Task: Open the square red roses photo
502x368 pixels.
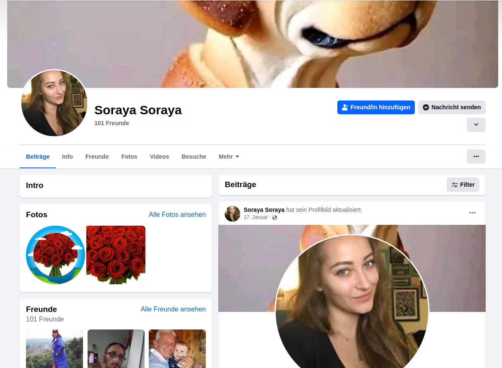Action: [x=116, y=255]
